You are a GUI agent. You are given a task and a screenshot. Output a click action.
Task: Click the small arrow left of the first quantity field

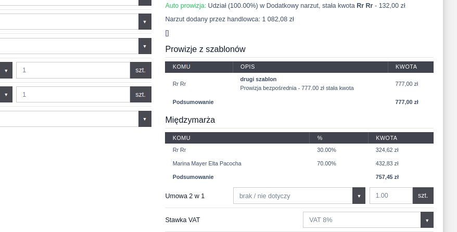point(6,70)
